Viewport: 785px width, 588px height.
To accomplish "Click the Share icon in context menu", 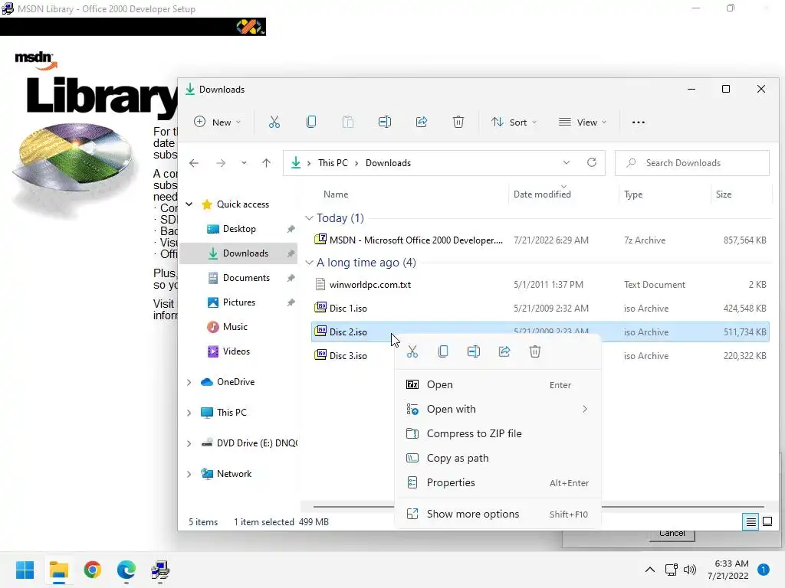I will (504, 351).
